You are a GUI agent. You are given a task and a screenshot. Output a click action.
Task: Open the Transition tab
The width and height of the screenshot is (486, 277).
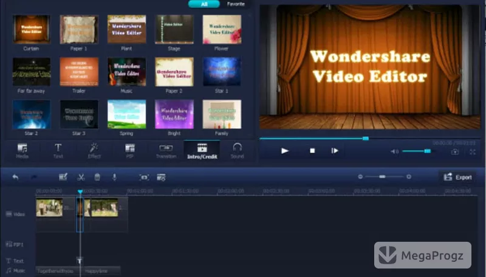coord(166,151)
